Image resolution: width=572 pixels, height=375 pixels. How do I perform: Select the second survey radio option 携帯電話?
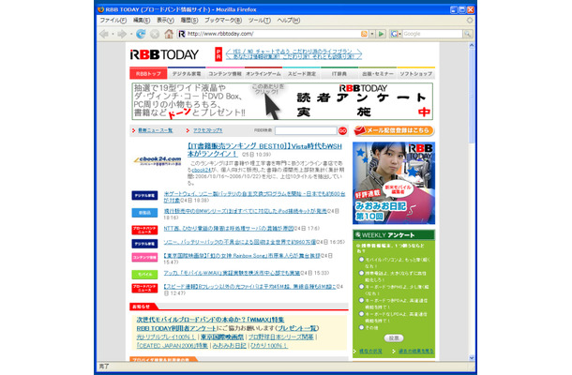(x=361, y=273)
